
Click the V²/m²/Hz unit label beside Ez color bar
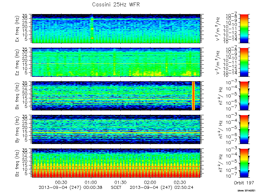tap(218, 62)
